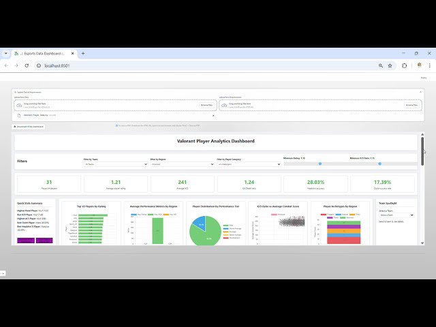The width and height of the screenshot is (436, 327).
Task: Click the Minimum Rating slider handle
Action: pos(320,163)
